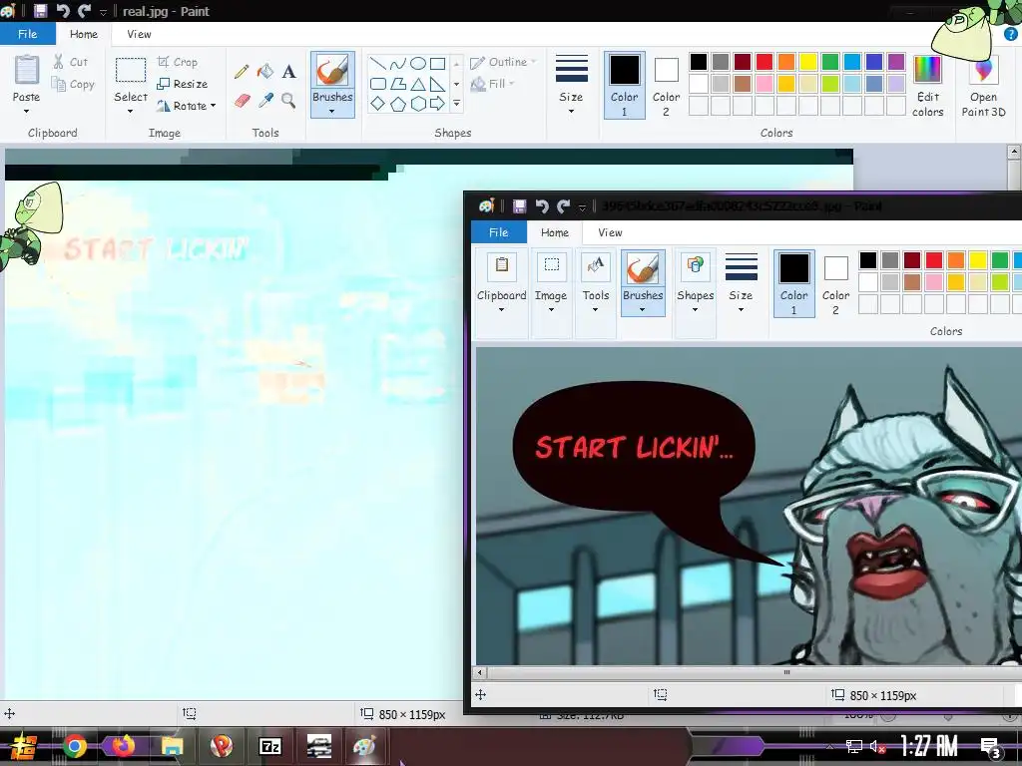Open the File menu in real.jpg Paint
This screenshot has width=1022, height=766.
coord(27,34)
